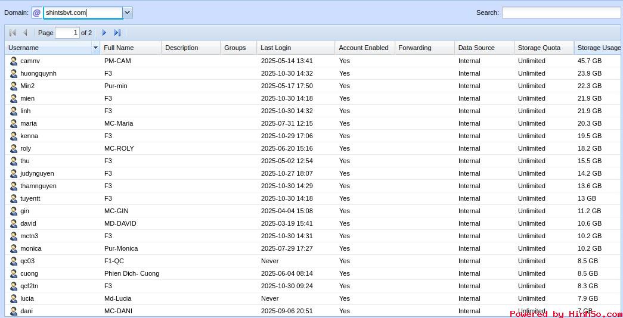Click the previous page navigation arrow

25,33
